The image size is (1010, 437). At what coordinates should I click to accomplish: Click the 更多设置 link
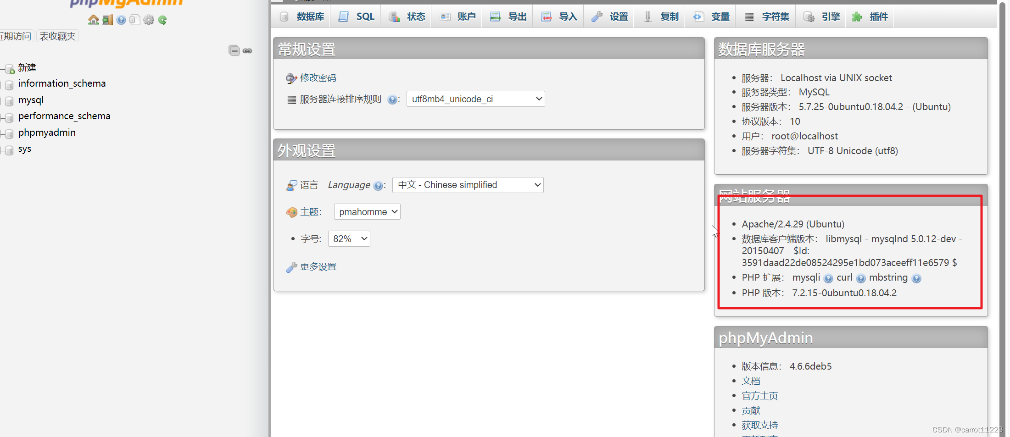click(x=318, y=267)
